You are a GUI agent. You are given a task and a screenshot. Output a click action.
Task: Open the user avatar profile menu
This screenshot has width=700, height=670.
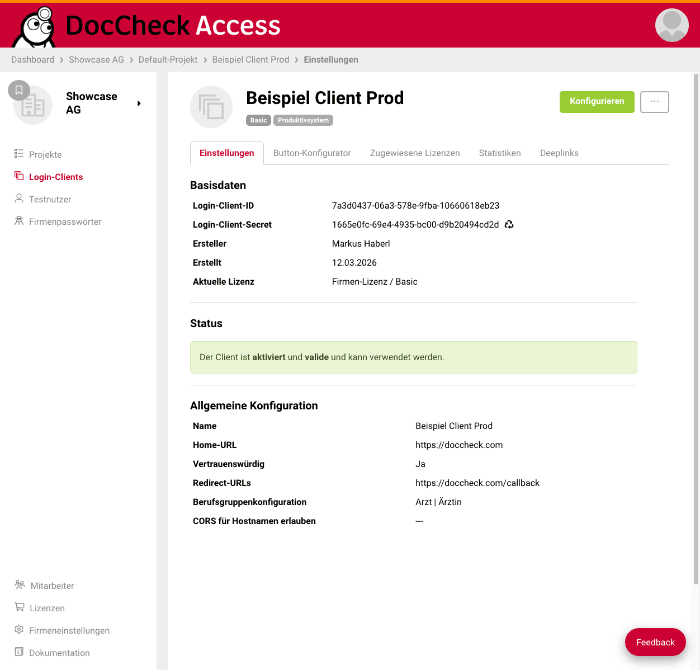(x=671, y=25)
